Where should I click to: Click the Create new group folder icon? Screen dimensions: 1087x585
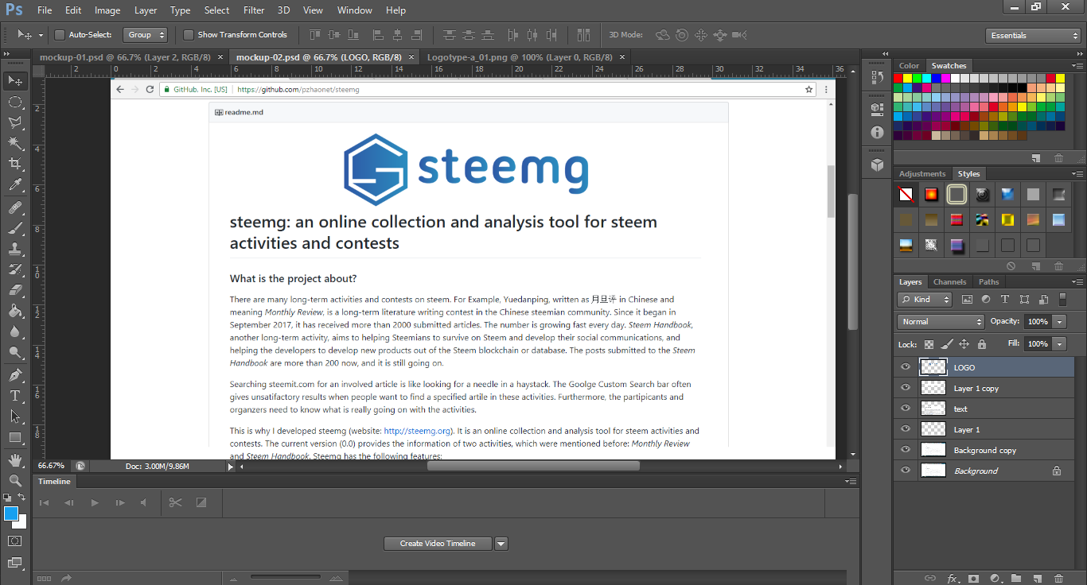(x=1016, y=578)
